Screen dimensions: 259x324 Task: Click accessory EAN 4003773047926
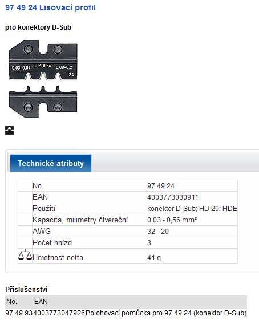59,313
